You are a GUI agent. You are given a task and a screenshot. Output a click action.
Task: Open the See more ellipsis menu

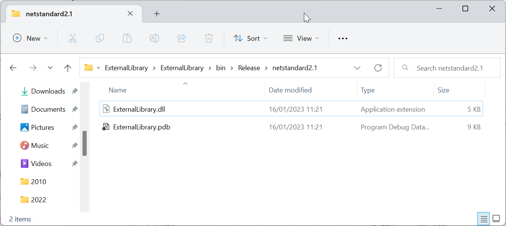coord(343,38)
